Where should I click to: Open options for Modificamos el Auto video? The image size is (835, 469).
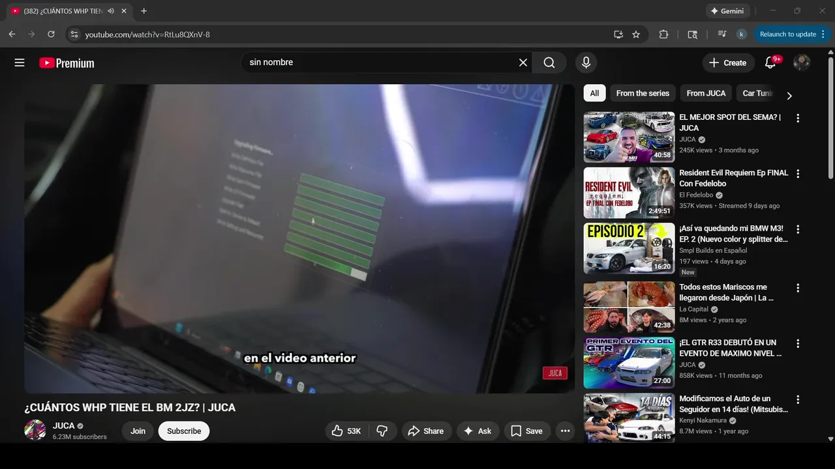pyautogui.click(x=797, y=399)
